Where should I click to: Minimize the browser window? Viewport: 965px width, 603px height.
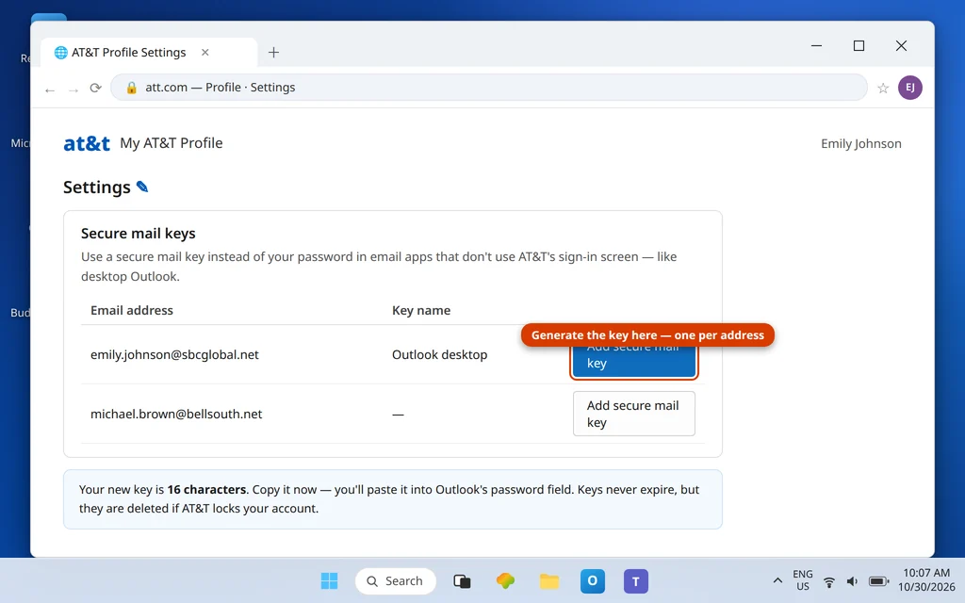pyautogui.click(x=816, y=45)
